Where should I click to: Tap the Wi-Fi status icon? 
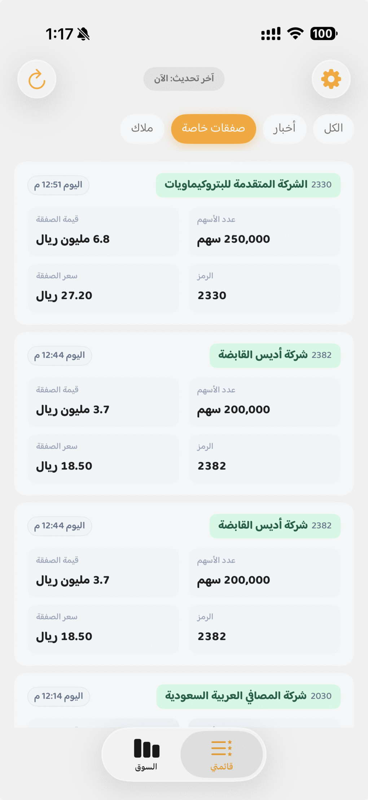coord(295,34)
